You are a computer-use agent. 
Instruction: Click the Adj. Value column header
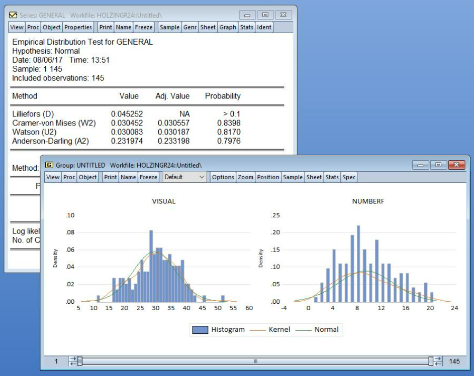[x=172, y=96]
